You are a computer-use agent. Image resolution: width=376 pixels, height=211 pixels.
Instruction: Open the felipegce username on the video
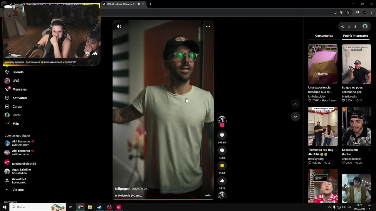[x=122, y=189]
